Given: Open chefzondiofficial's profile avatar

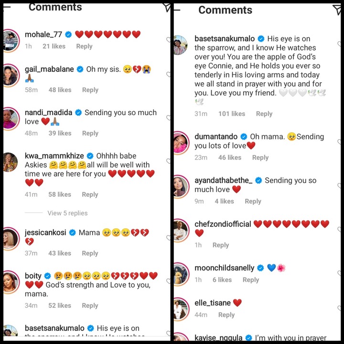Looking at the screenshot, I should (181, 230).
